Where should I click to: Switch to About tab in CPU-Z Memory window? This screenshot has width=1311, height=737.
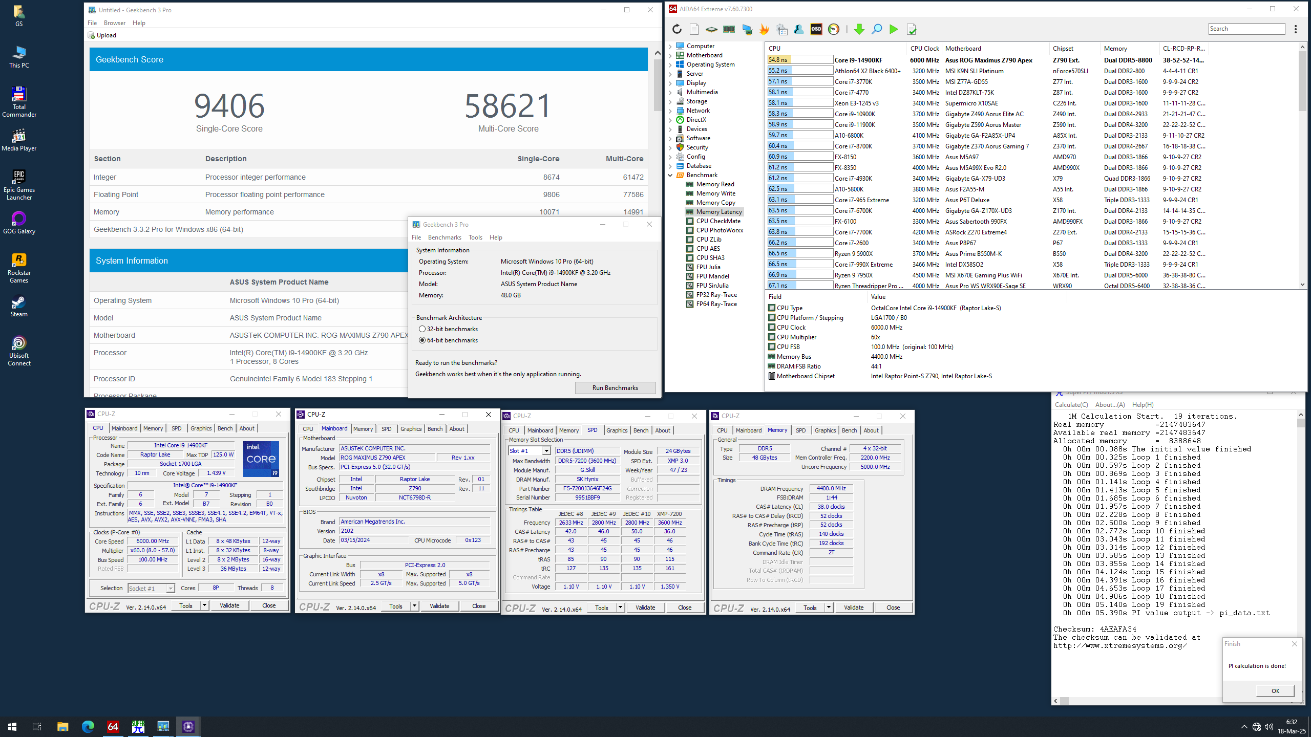pos(871,430)
